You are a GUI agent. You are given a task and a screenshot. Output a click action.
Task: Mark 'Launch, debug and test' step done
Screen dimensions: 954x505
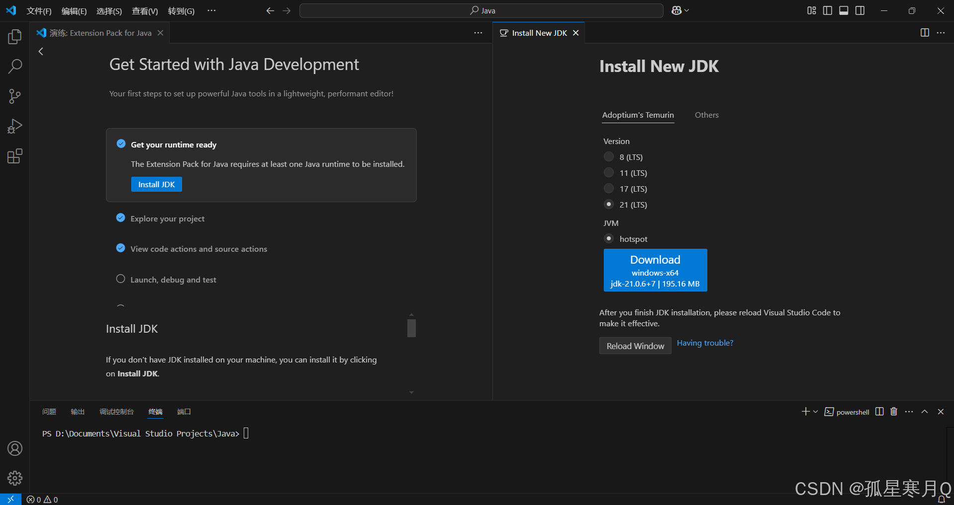tap(120, 279)
